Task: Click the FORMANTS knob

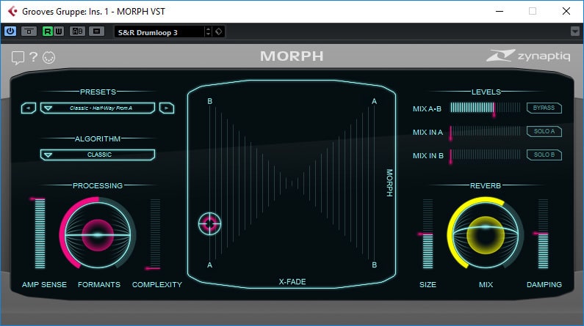Action: coord(98,234)
